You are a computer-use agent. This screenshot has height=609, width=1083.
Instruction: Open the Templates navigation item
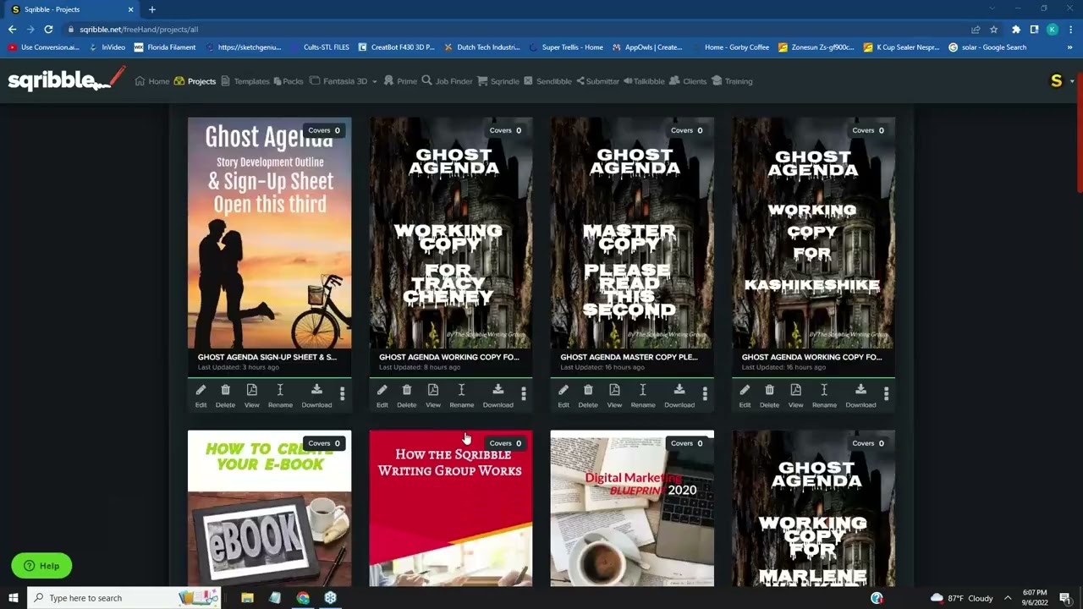(x=245, y=81)
